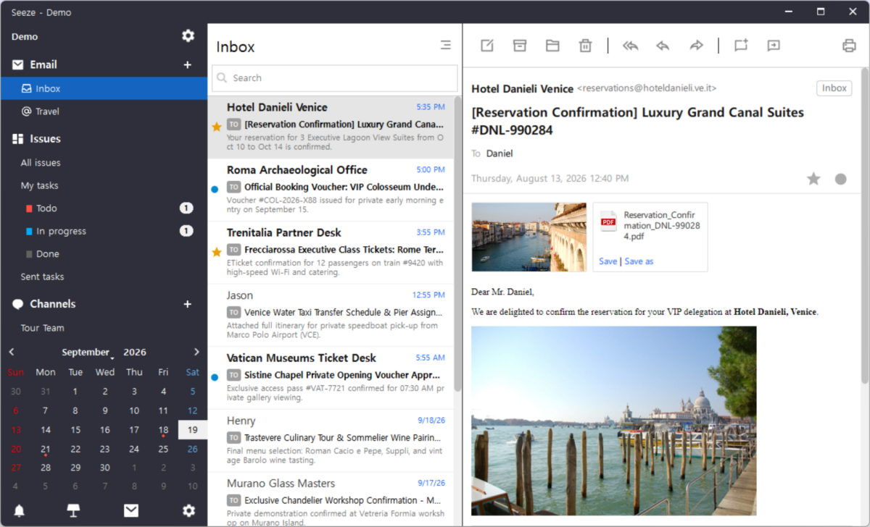The width and height of the screenshot is (870, 527).
Task: Open the September month dropdown
Action: [x=88, y=353]
